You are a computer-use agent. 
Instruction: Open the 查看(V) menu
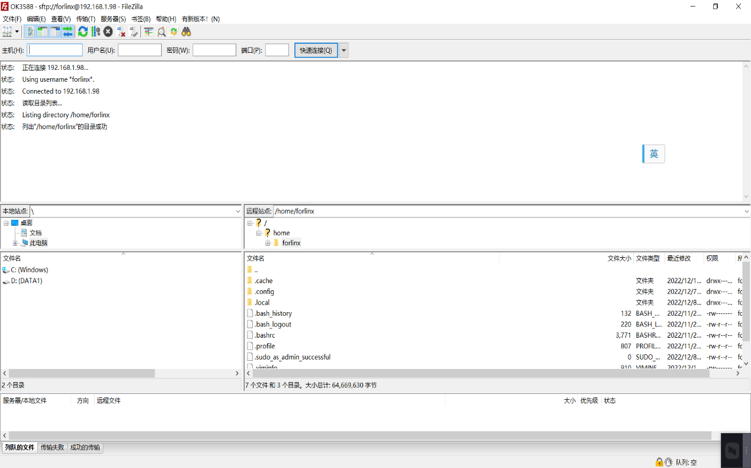[61, 19]
